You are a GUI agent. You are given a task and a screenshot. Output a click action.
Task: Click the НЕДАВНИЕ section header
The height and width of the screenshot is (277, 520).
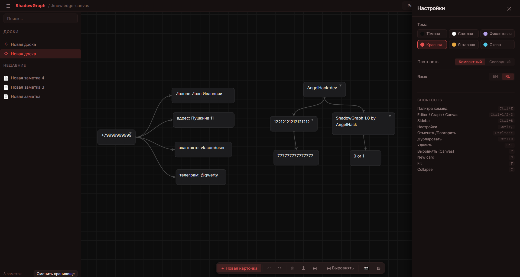[15, 65]
